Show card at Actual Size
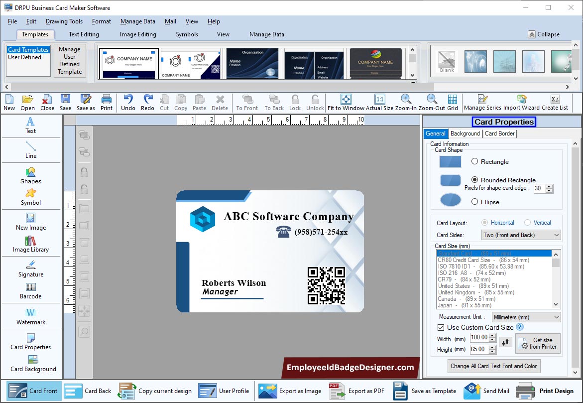583x403 pixels. tap(379, 103)
